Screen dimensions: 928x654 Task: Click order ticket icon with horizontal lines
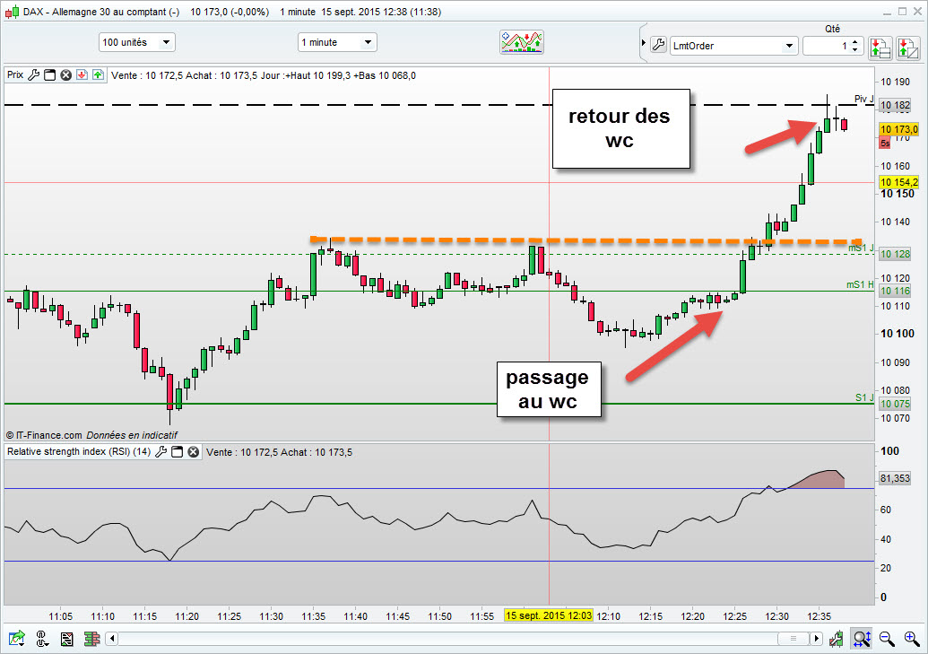click(880, 48)
